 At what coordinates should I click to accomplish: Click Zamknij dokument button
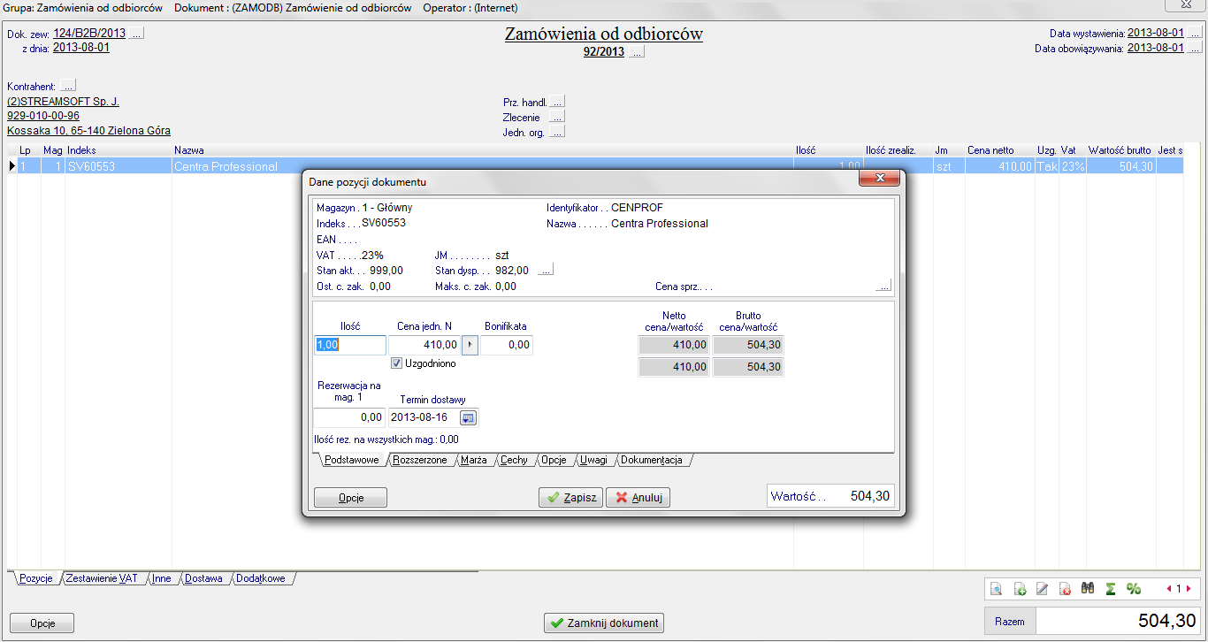(604, 623)
